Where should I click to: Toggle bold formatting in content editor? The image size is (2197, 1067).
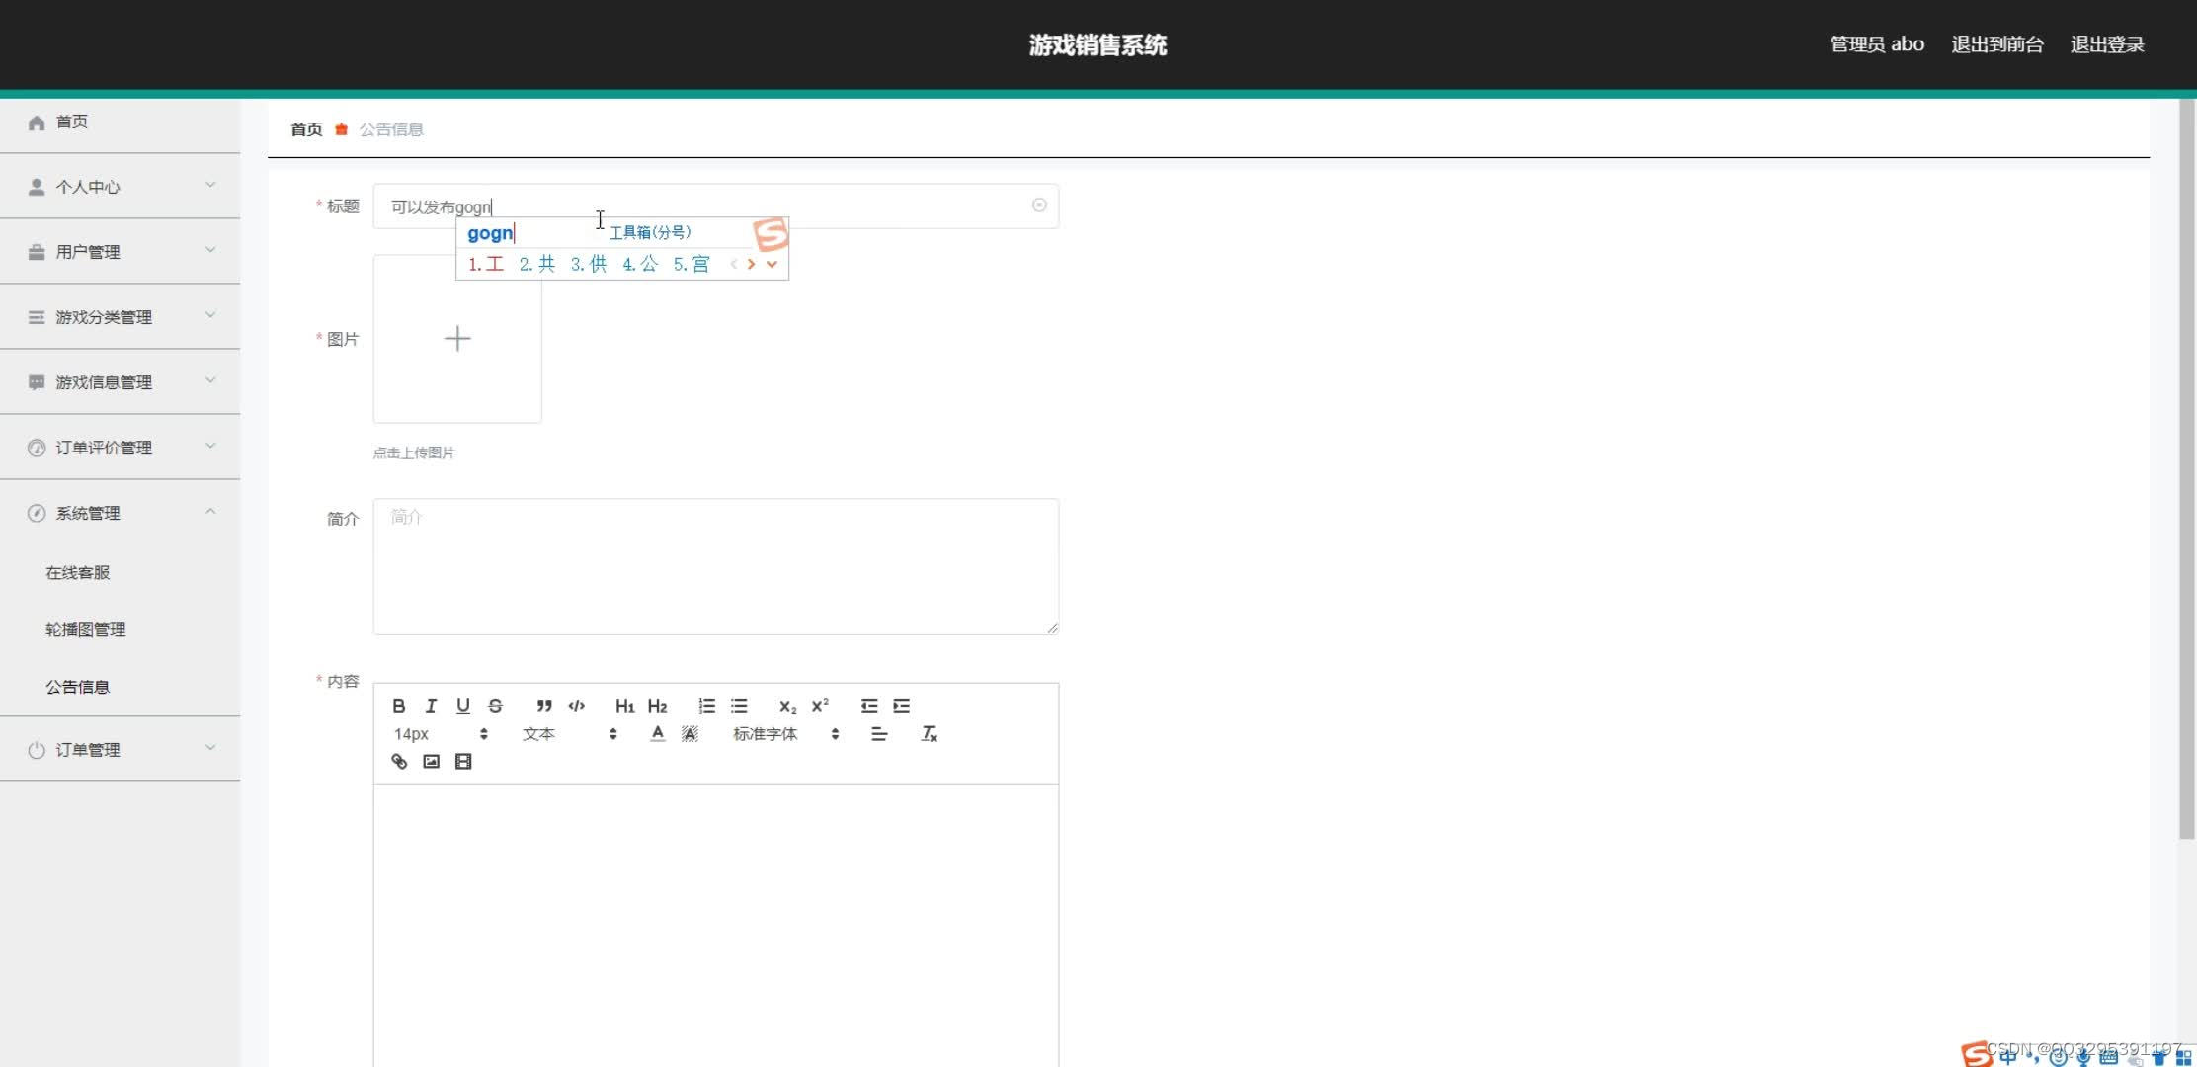point(399,706)
